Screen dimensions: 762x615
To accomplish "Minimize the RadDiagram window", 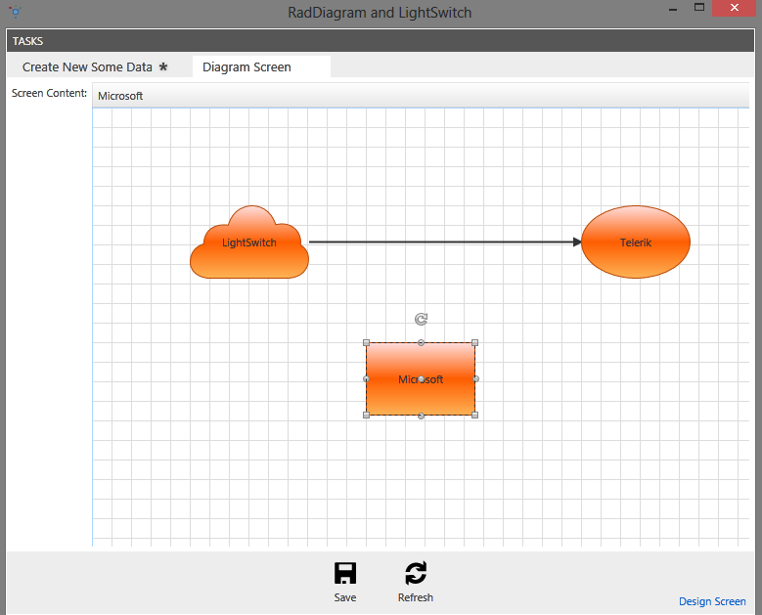I will pyautogui.click(x=673, y=9).
